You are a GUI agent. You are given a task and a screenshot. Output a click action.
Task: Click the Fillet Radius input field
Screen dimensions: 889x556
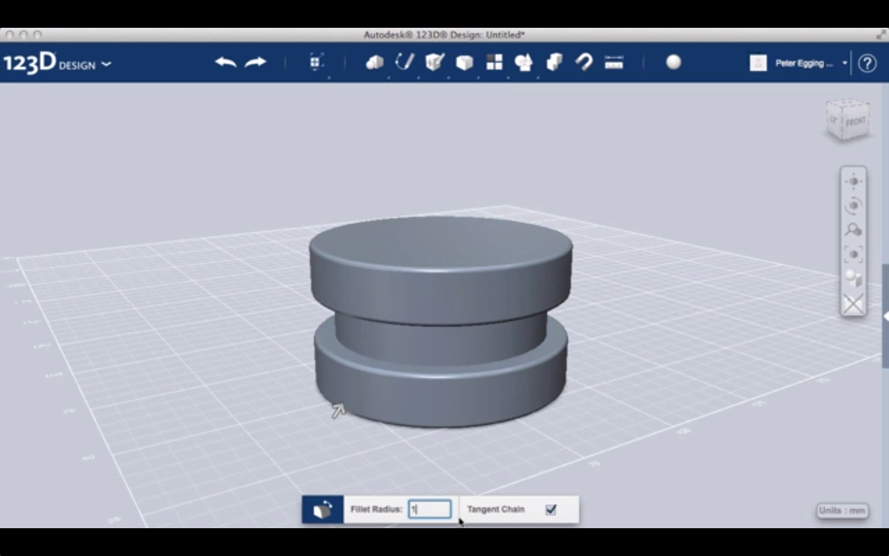point(430,509)
